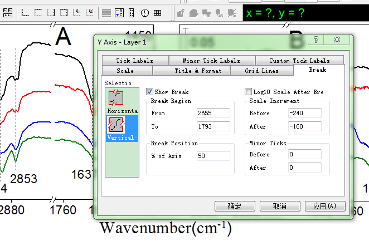The height and width of the screenshot is (241, 369).
Task: Open the Title & Format tab
Action: point(198,71)
